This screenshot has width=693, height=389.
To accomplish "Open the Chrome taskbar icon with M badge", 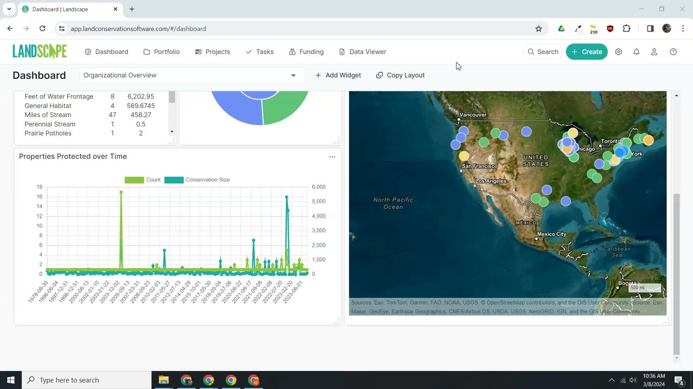I will click(253, 380).
